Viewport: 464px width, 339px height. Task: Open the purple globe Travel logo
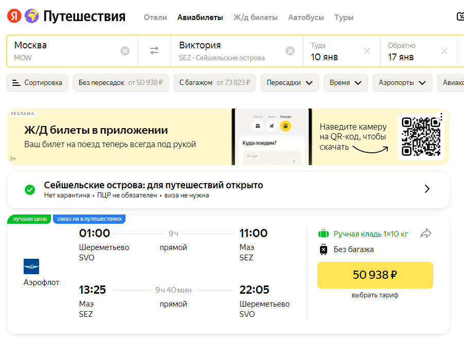point(32,16)
